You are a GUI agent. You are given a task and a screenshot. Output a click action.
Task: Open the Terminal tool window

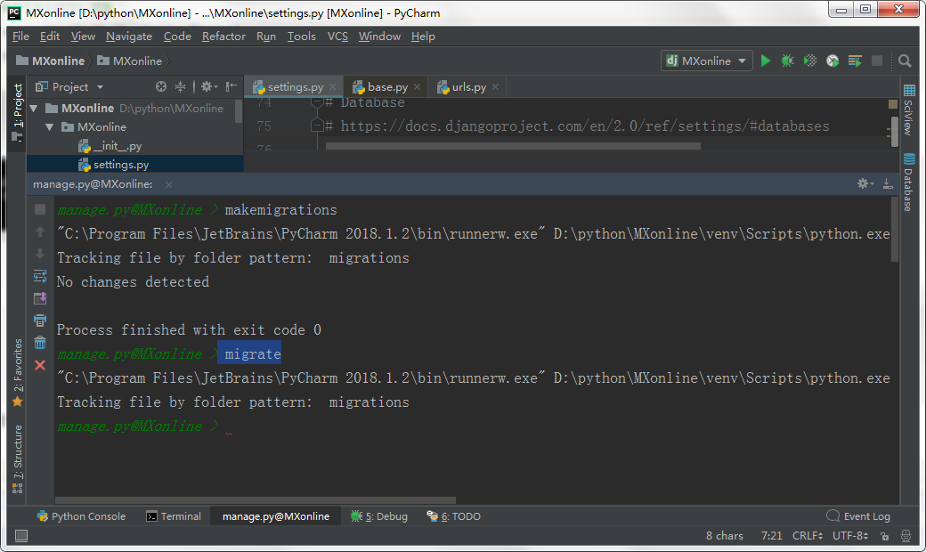(174, 516)
